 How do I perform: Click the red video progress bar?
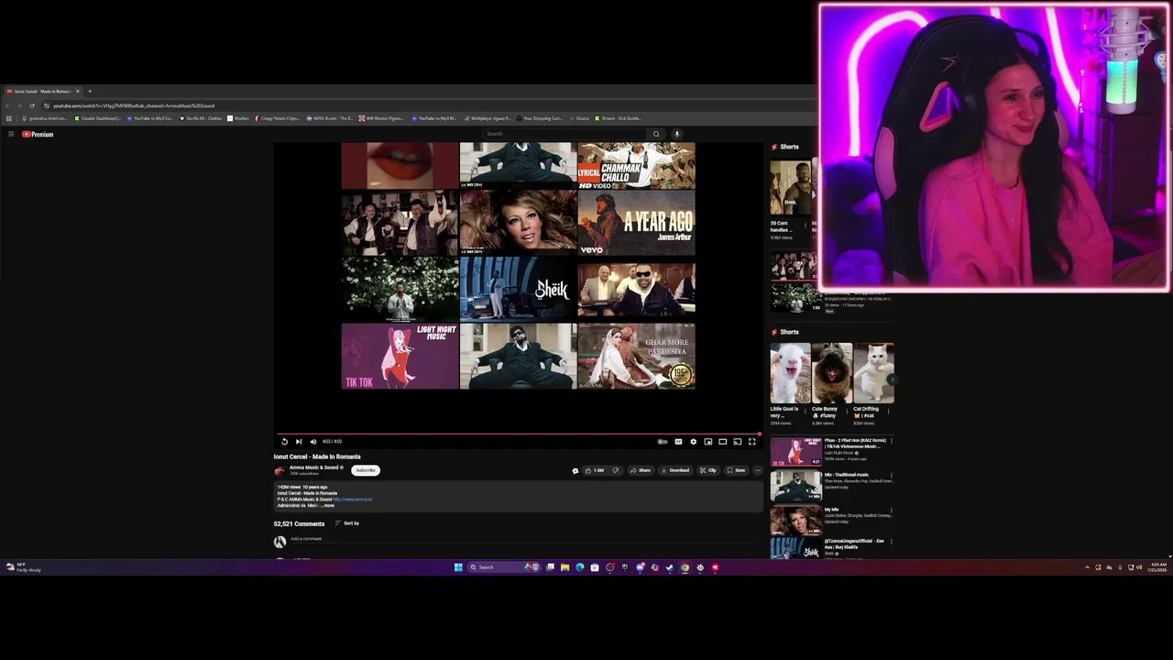click(519, 434)
